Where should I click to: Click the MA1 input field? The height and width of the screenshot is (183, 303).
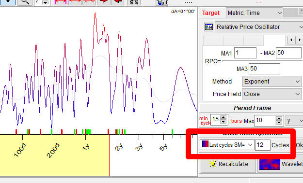pyautogui.click(x=245, y=53)
